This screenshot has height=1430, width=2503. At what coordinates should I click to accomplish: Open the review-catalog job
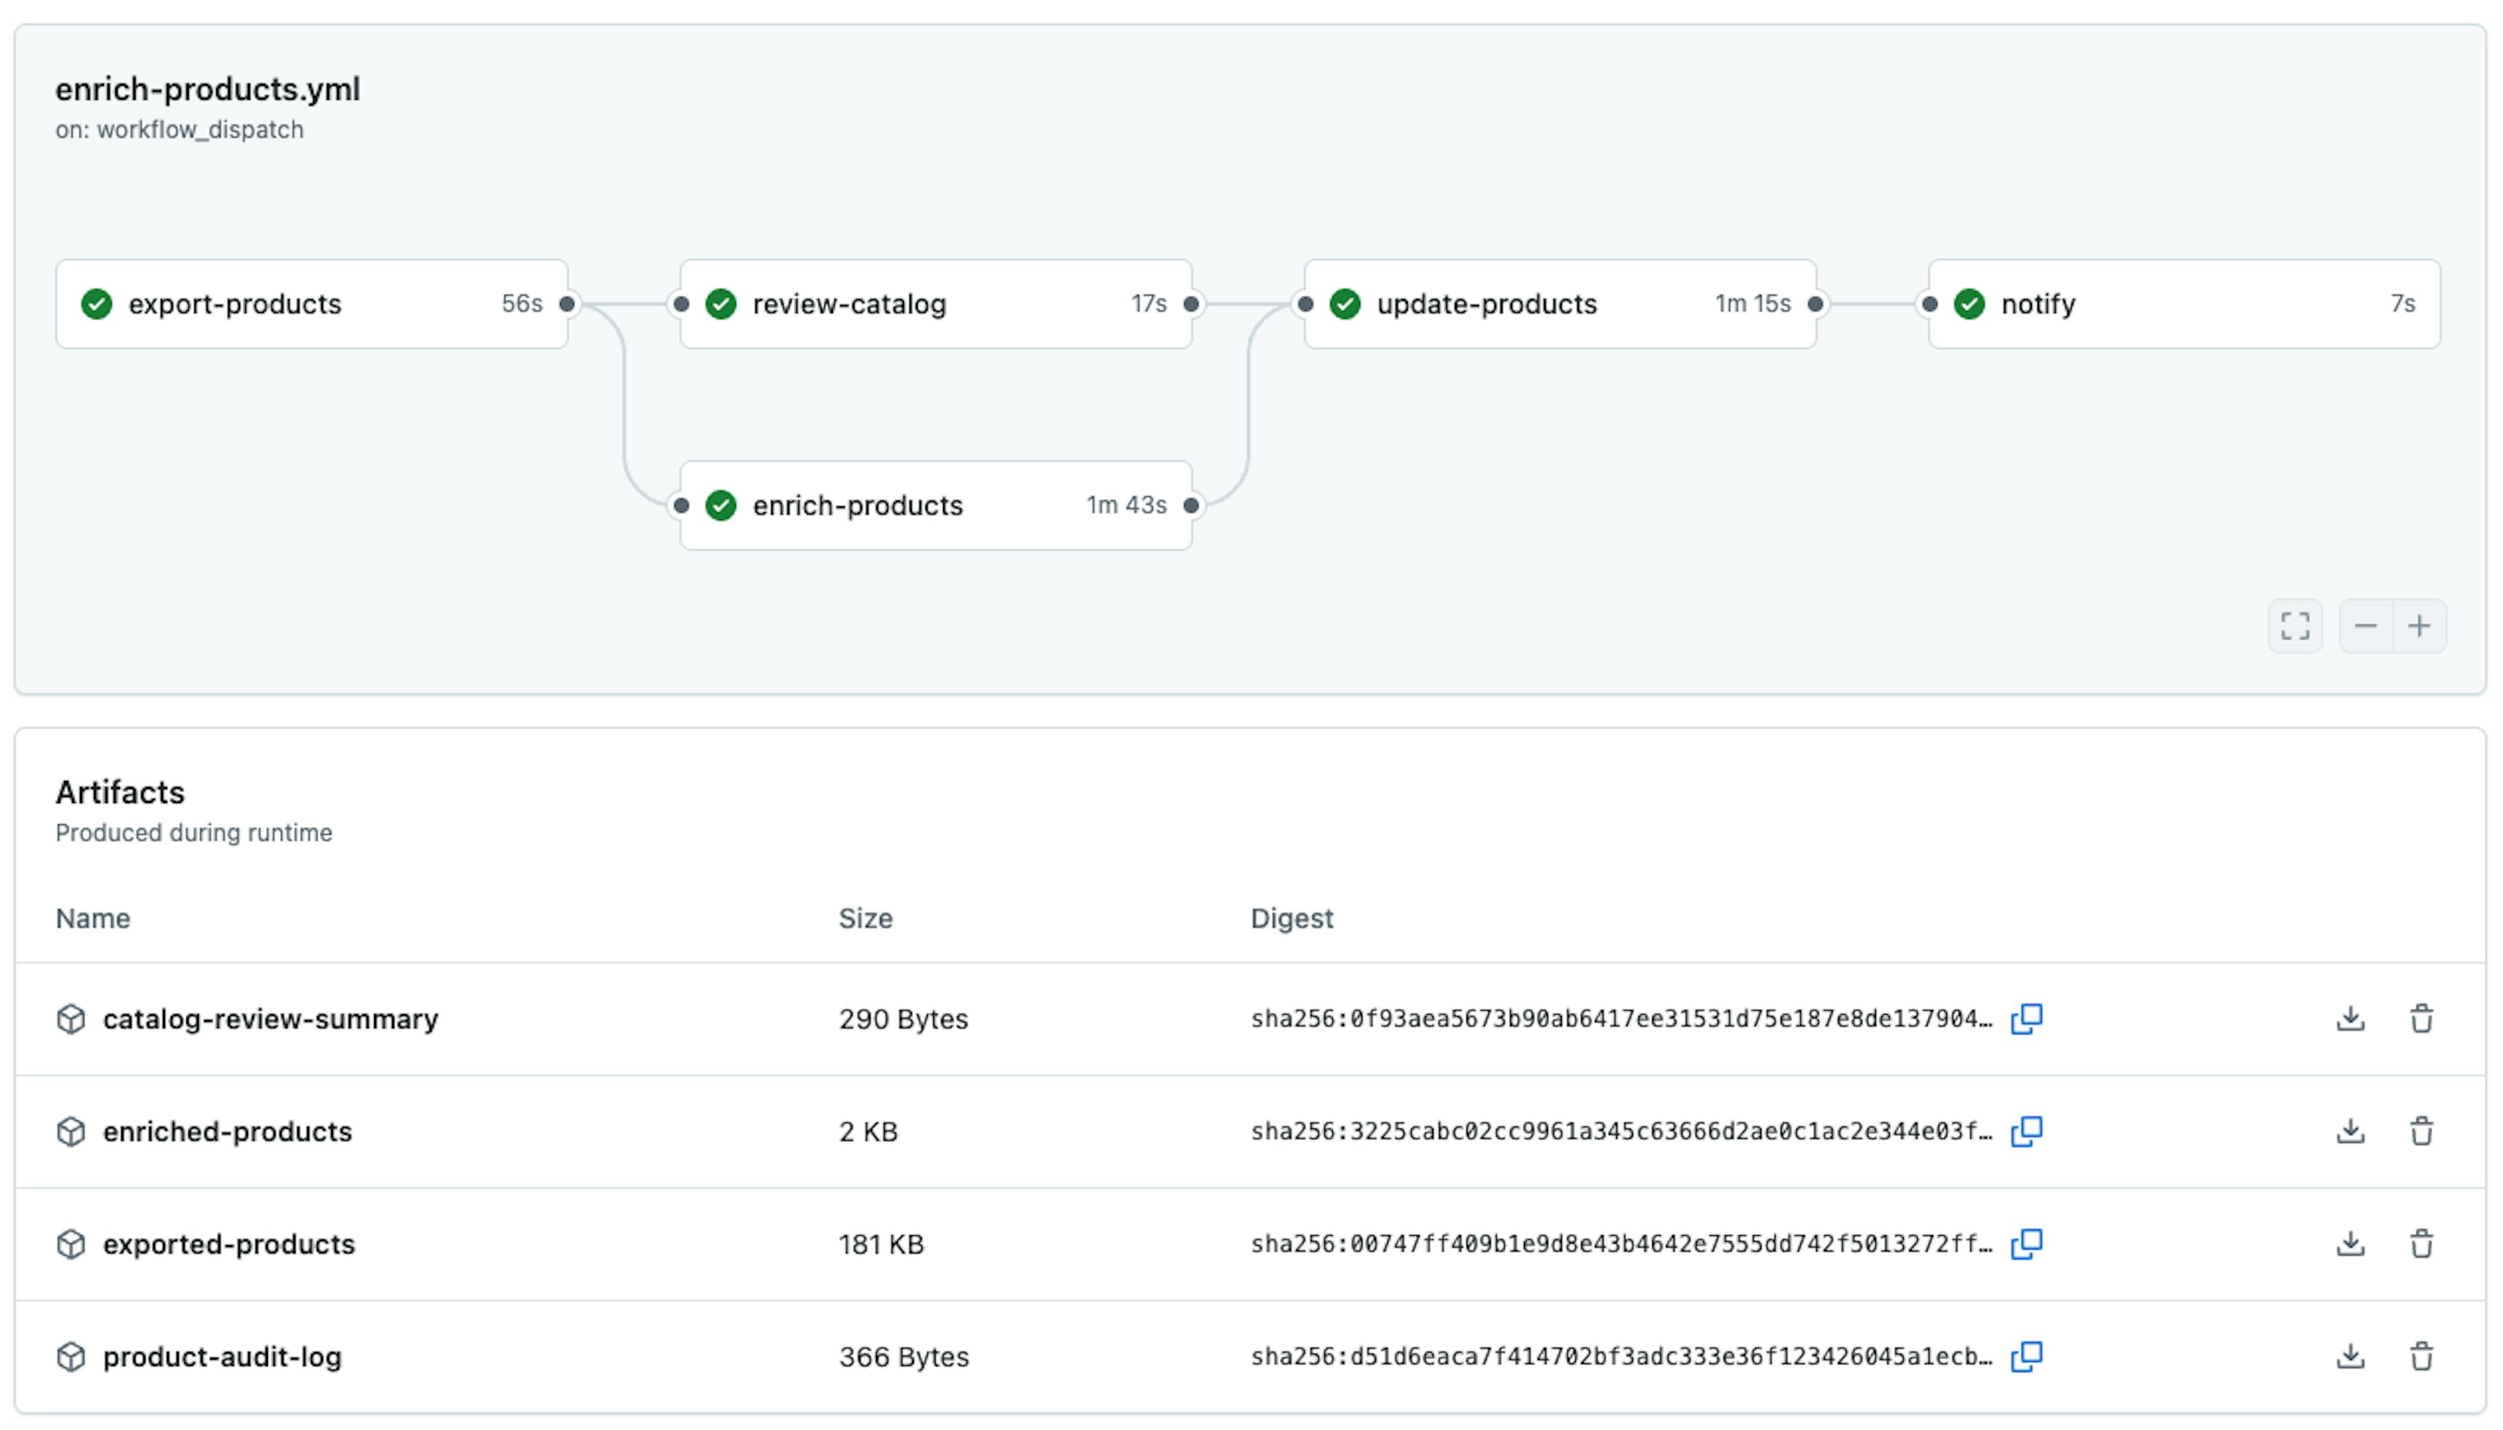tap(849, 304)
